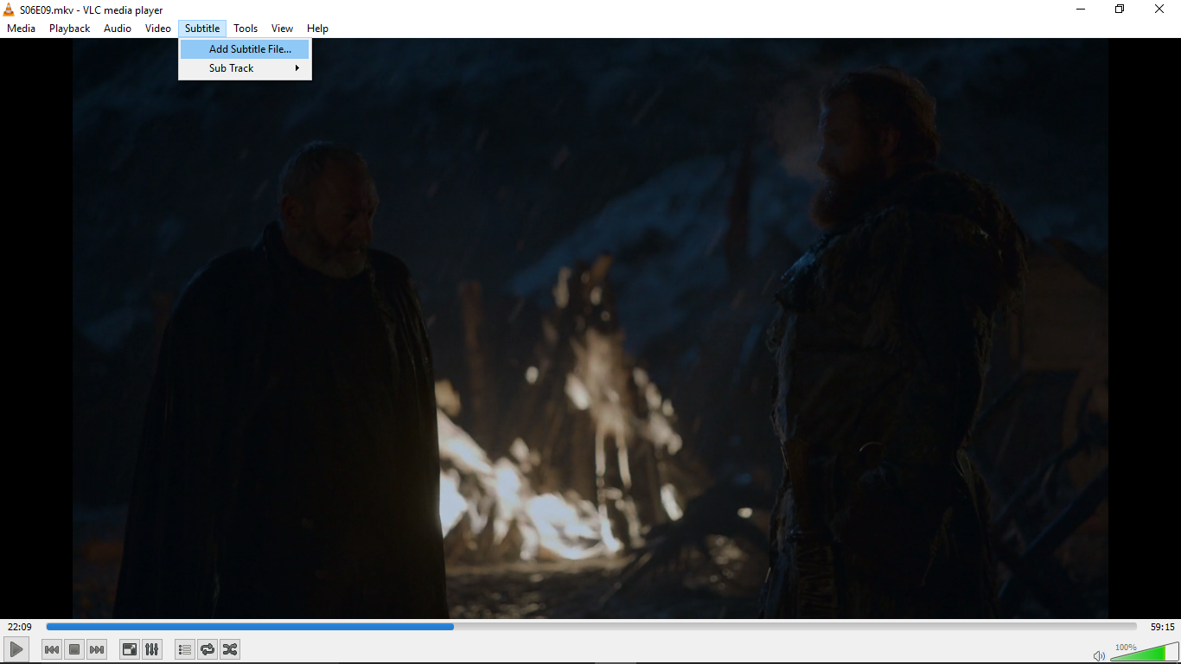This screenshot has width=1181, height=664.
Task: Toggle loop repeat mode
Action: (207, 649)
